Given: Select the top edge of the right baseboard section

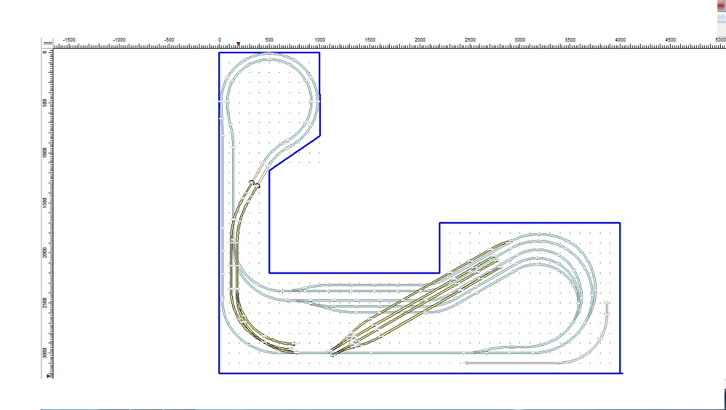Looking at the screenshot, I should point(530,223).
